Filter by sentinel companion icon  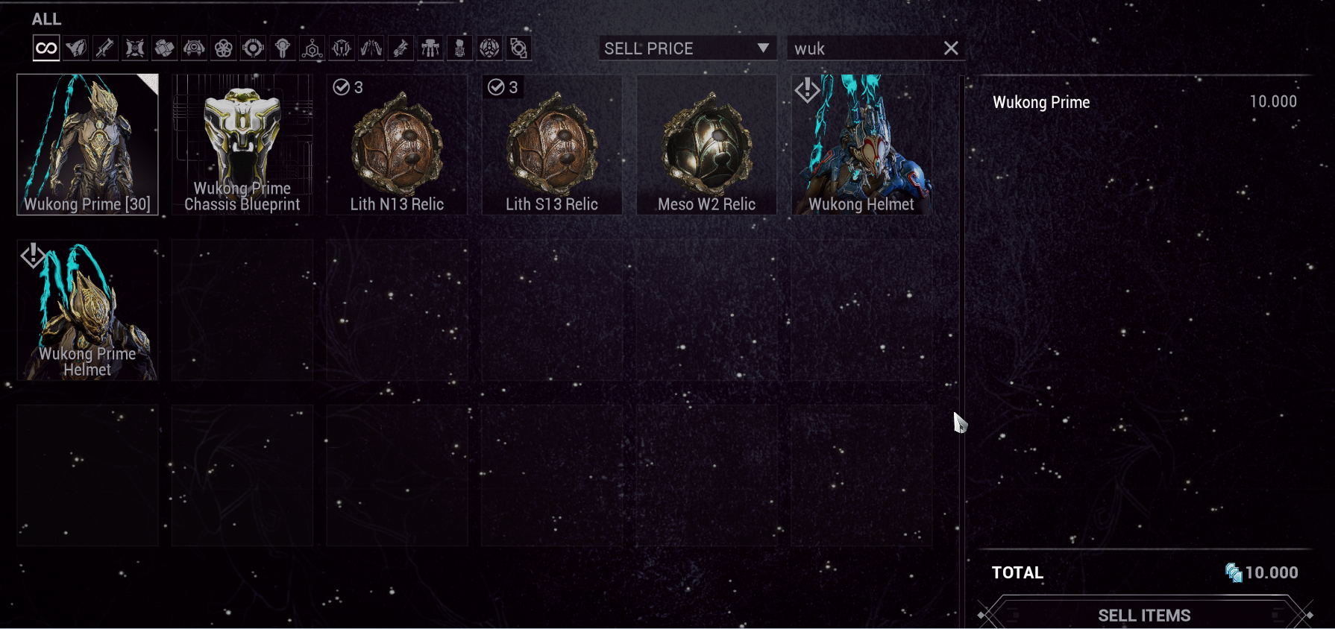tap(194, 48)
